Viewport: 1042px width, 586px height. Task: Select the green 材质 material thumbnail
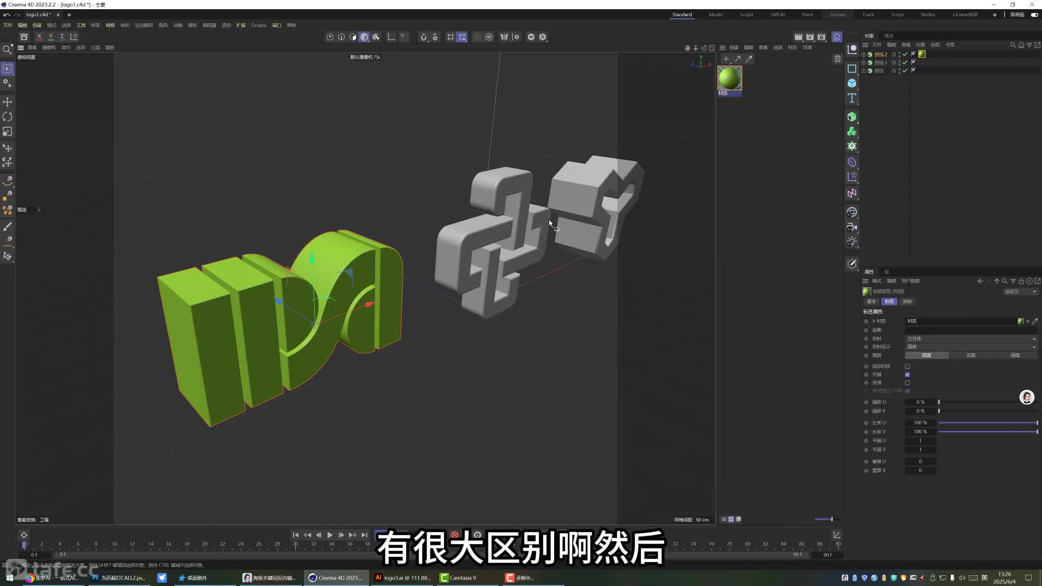tap(729, 78)
